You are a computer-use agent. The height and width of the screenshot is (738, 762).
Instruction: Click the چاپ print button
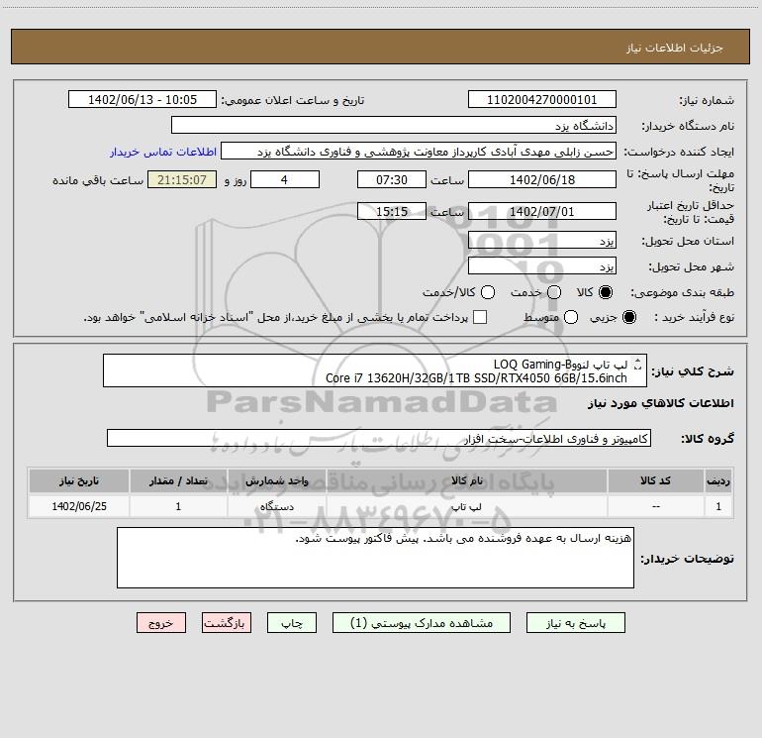coord(292,623)
